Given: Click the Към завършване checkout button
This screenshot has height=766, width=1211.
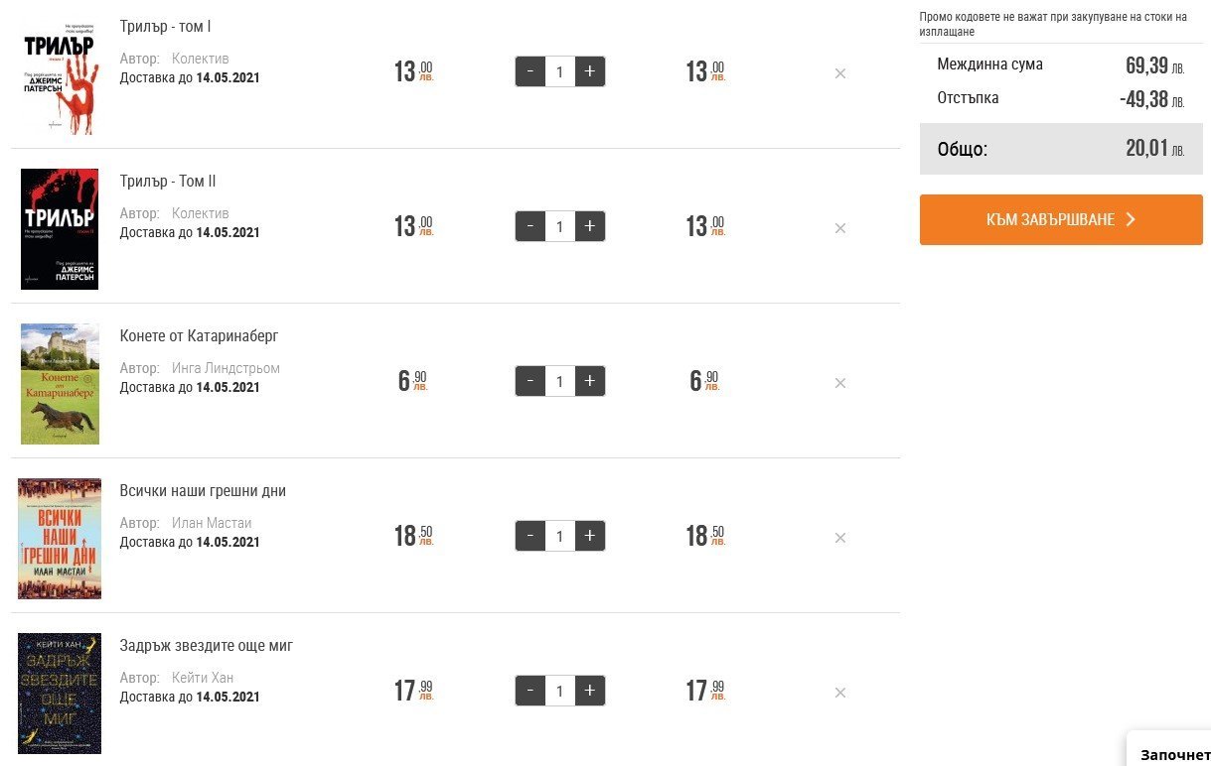Looking at the screenshot, I should [x=1060, y=219].
